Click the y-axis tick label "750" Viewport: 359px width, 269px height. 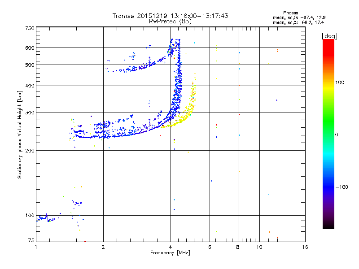pyautogui.click(x=30, y=28)
